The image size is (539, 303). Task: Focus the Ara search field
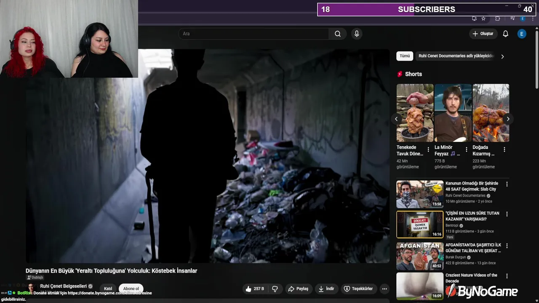click(254, 34)
